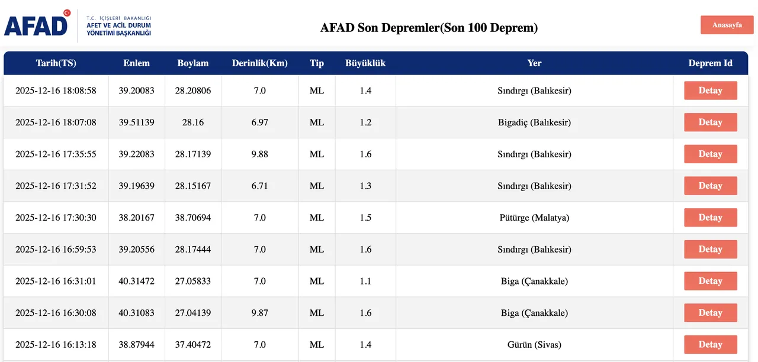Click the Deprem Id column header
The height and width of the screenshot is (362, 758).
[710, 63]
